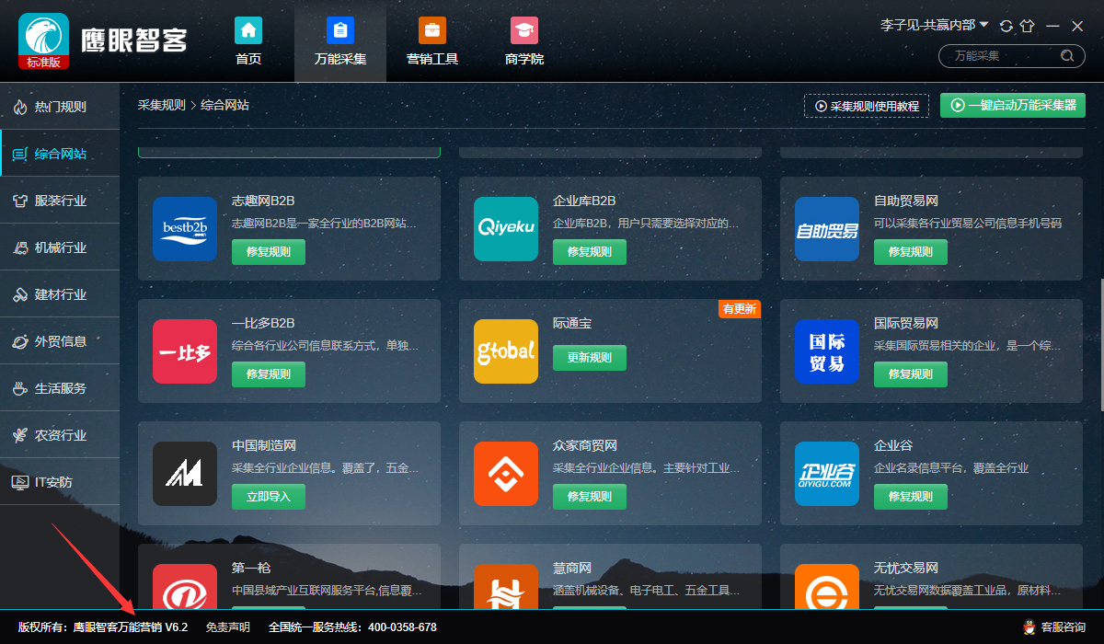1104x644 pixels.
Task: Open the IT安防 category
Action: (x=60, y=482)
